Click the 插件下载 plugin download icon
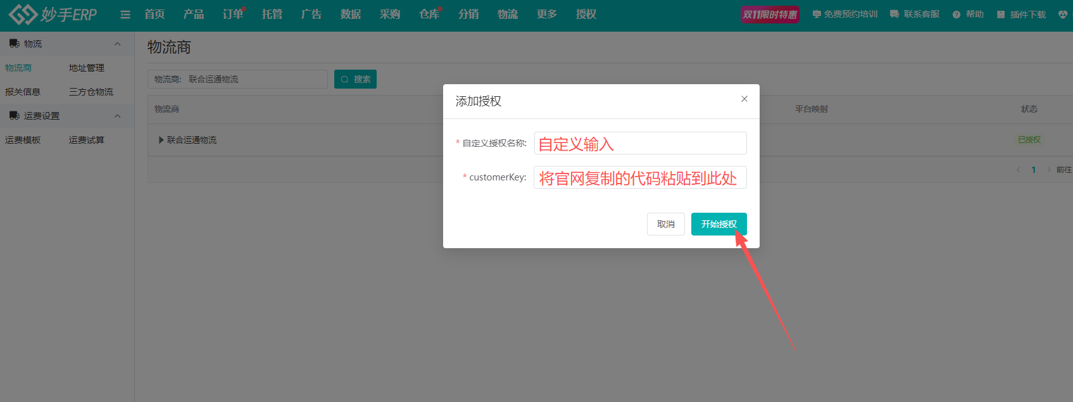This screenshot has height=402, width=1073. (1001, 15)
